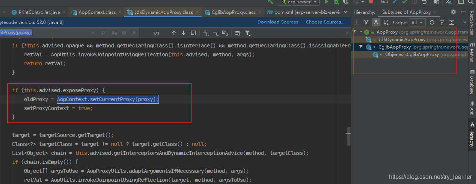Go to next search occurrence
Screen dimensions: 476x184
(183, 33)
